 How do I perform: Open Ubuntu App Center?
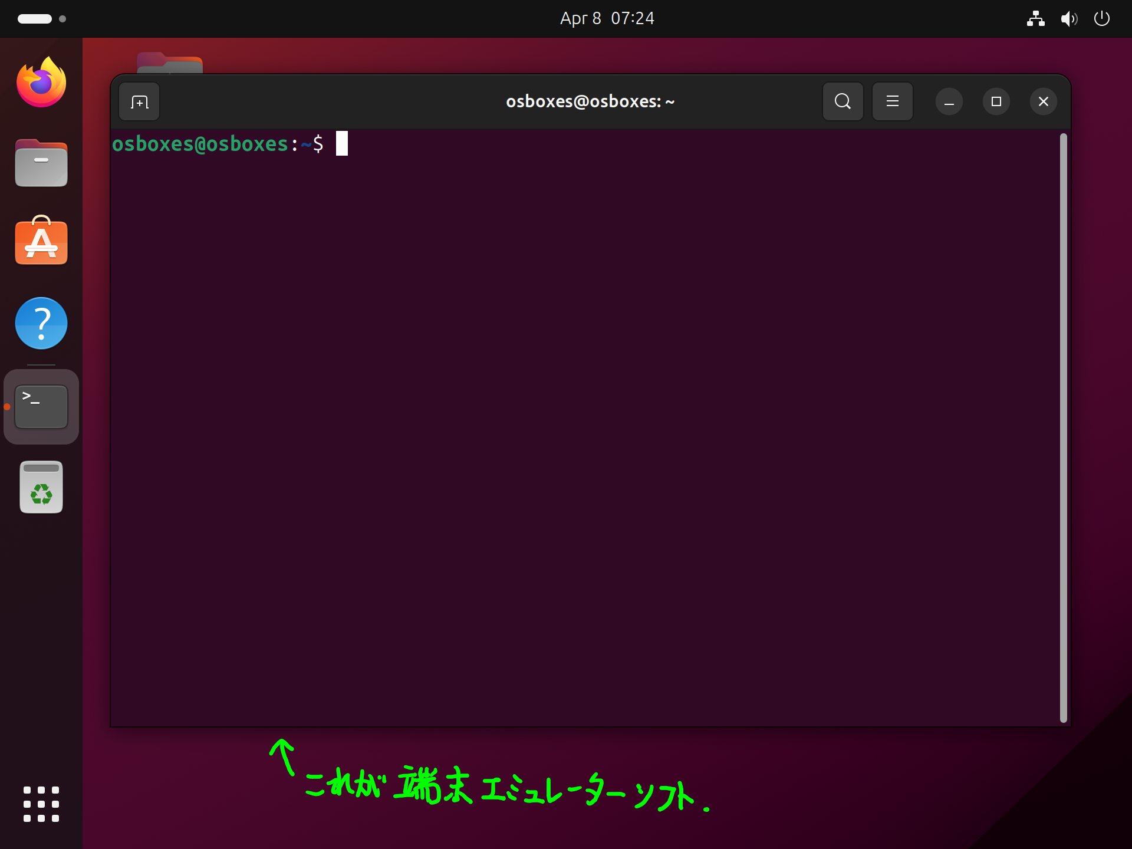pos(41,242)
